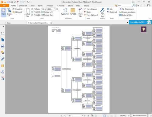The width and height of the screenshot is (152, 117).
Task: Create PDF From Scanner
Action: point(90,9)
